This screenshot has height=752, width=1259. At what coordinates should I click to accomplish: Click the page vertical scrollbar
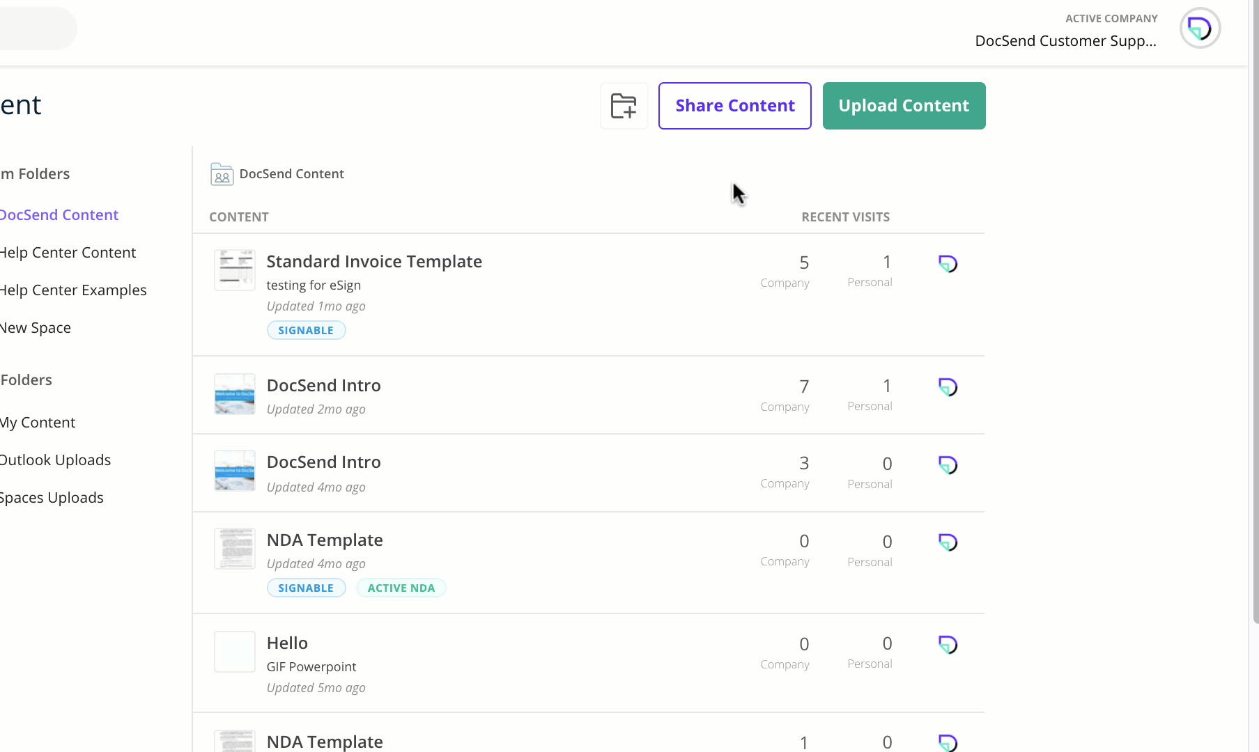coord(1255,312)
